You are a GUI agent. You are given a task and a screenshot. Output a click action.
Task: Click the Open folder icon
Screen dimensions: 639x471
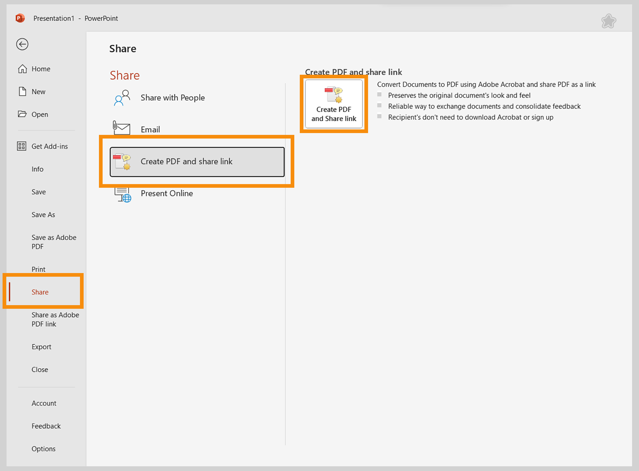22,114
